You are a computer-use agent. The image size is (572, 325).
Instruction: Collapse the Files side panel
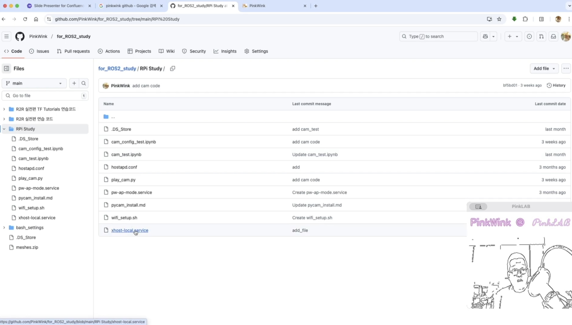[x=6, y=68]
